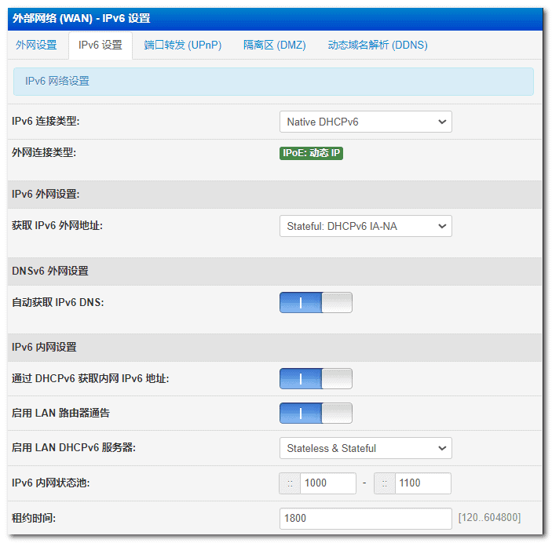552x543 pixels.
Task: Turn off 启用 LAN 路由器通告 switch
Action: click(x=316, y=414)
